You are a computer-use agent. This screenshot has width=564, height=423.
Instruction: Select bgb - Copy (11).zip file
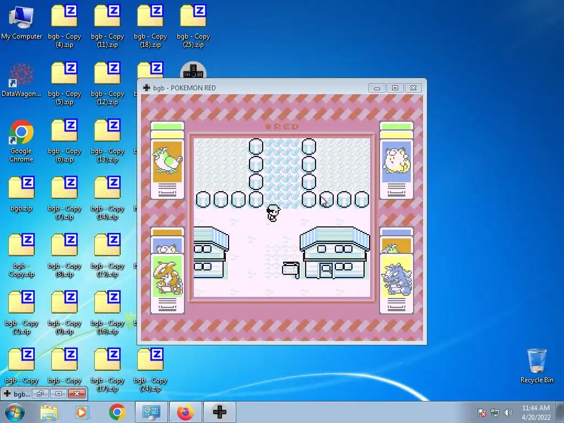[107, 26]
